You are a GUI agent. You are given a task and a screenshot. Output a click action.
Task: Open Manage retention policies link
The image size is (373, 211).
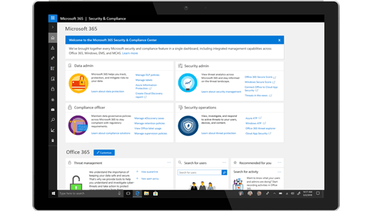click(x=149, y=123)
